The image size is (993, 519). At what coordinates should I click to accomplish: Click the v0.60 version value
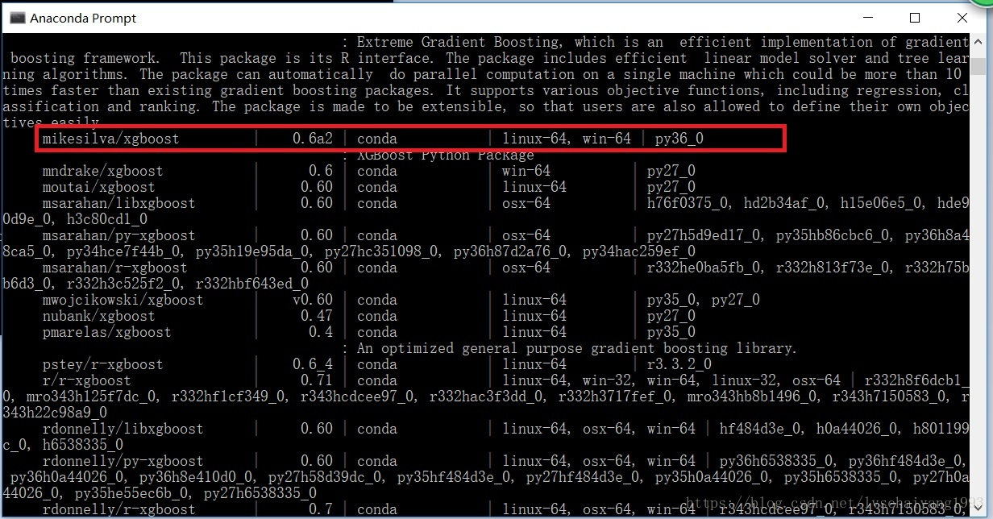click(x=313, y=300)
